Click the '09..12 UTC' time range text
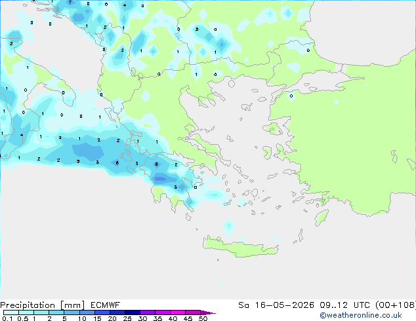The width and height of the screenshot is (416, 321). 346,305
